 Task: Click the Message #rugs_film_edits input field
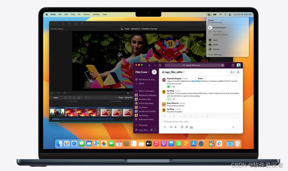point(201,122)
